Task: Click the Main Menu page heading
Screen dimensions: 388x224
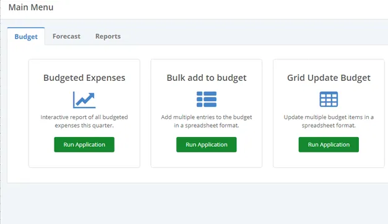Action: pos(31,7)
